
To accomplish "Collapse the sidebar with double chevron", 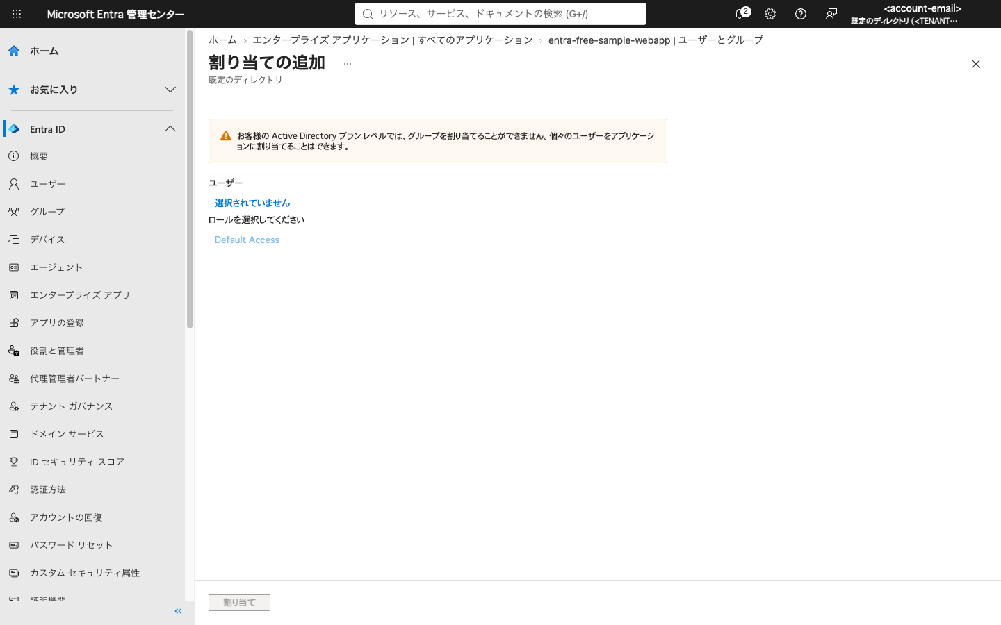I will 178,611.
